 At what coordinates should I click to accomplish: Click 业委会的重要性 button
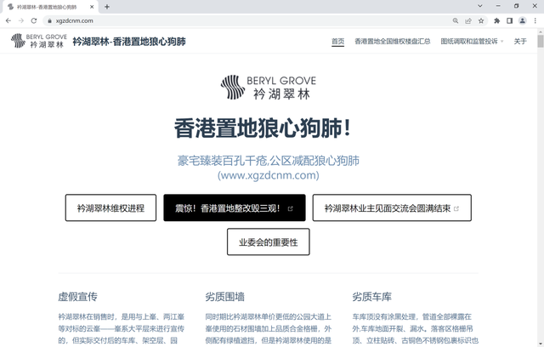pos(269,242)
